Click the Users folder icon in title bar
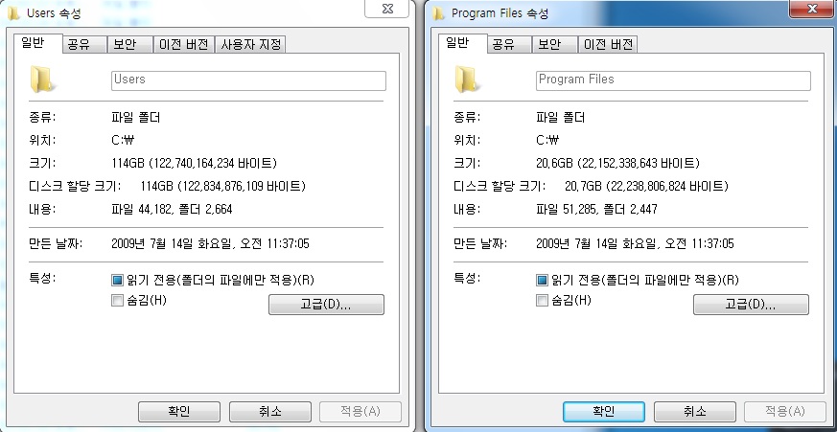The height and width of the screenshot is (432, 837). pyautogui.click(x=12, y=12)
